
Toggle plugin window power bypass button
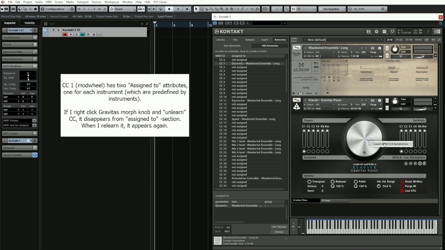[215, 23]
